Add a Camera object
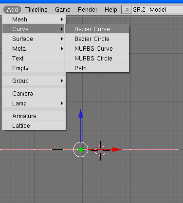Screen dimensions: 183x203 pyautogui.click(x=34, y=94)
